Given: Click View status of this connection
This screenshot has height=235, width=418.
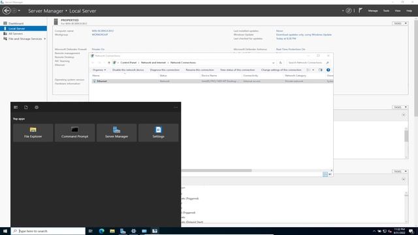Looking at the screenshot, I should point(237,70).
